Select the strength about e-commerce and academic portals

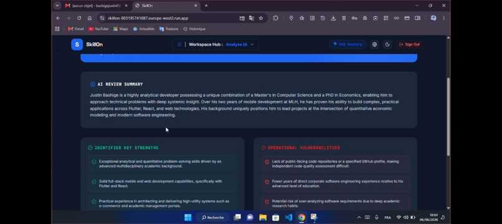tap(163, 203)
